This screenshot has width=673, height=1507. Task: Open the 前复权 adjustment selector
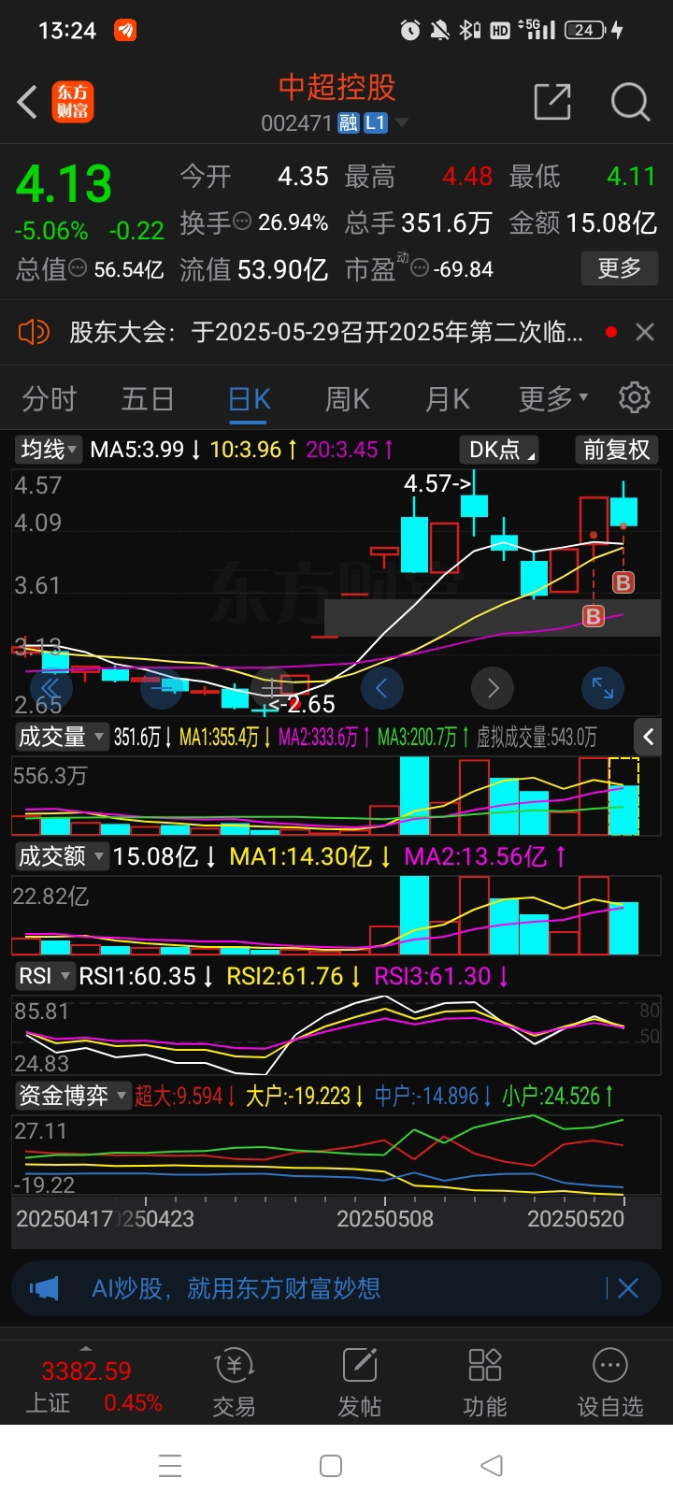pyautogui.click(x=616, y=450)
